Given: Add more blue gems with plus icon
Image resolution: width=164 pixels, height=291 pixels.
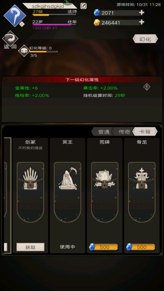Looking at the screenshot, I should (x=142, y=13).
